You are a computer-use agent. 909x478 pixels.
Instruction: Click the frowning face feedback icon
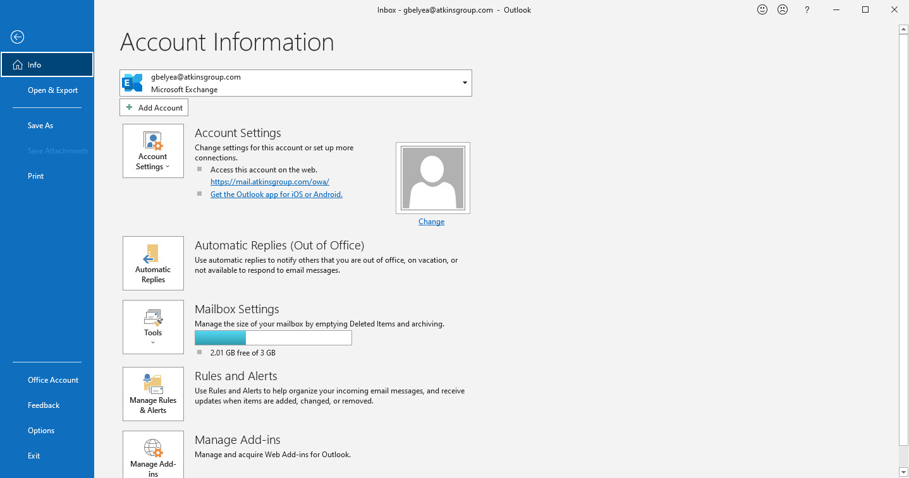point(783,9)
